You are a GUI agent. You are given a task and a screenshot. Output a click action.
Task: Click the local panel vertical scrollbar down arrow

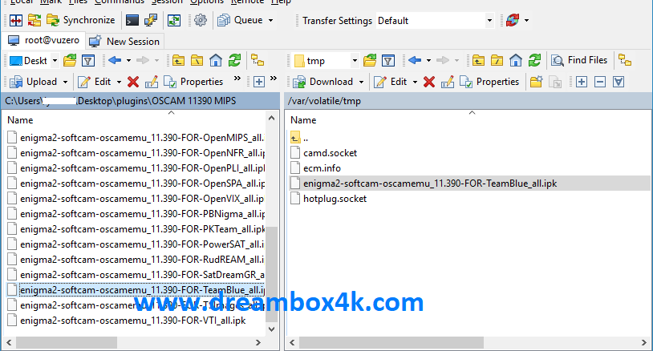pos(271,329)
